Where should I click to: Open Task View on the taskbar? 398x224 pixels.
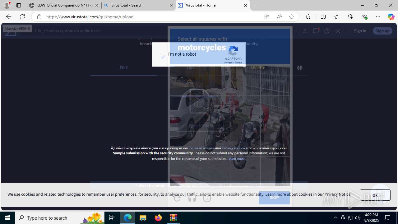[x=112, y=218]
